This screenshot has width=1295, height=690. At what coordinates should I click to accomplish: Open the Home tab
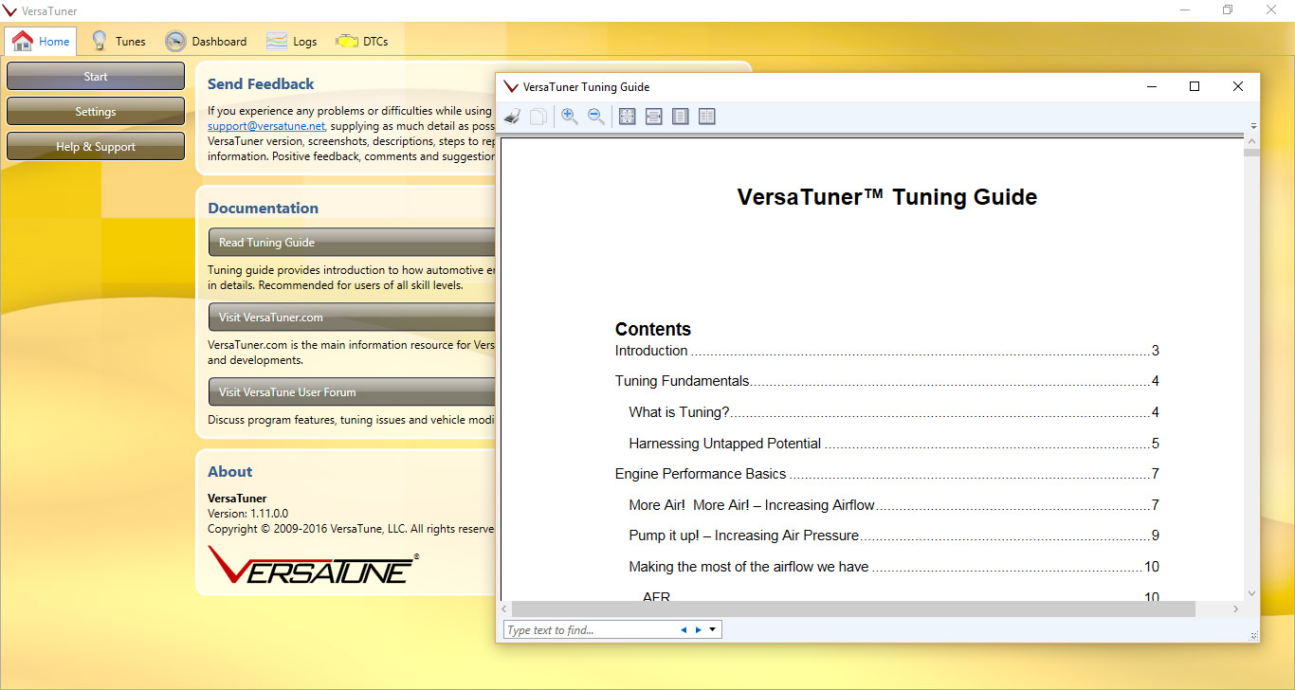tap(42, 41)
